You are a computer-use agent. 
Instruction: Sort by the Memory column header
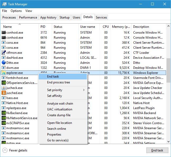pos(121,27)
